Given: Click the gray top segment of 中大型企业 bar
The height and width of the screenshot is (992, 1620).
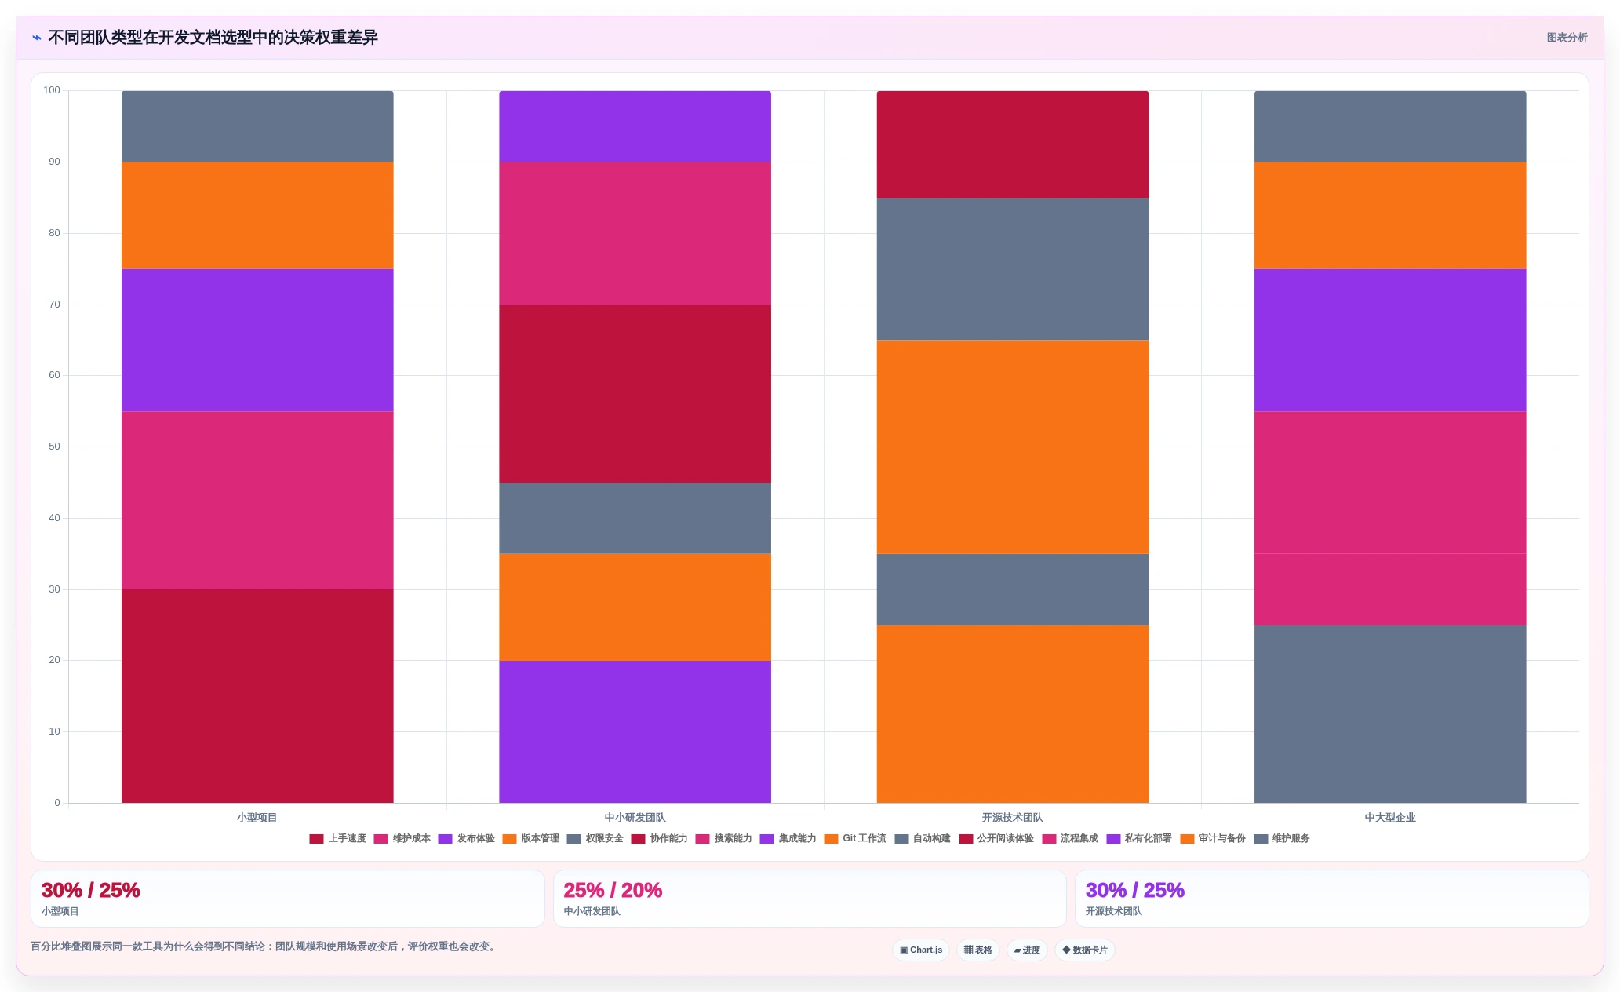Looking at the screenshot, I should [1390, 126].
